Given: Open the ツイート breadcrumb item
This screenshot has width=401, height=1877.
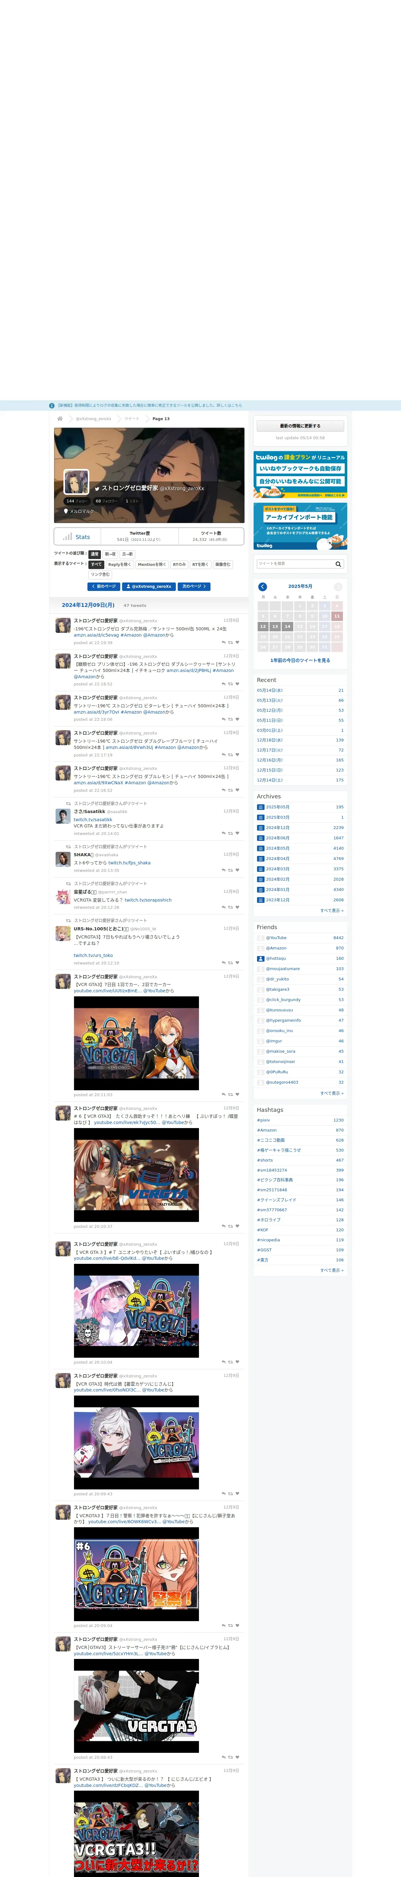Looking at the screenshot, I should tap(132, 419).
